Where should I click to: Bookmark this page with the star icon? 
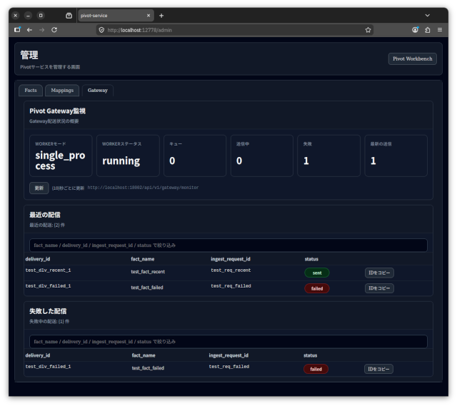point(368,30)
